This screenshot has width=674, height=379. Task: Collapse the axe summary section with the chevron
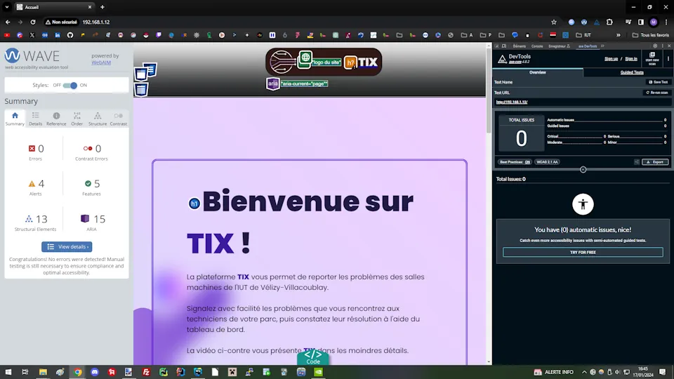(583, 170)
